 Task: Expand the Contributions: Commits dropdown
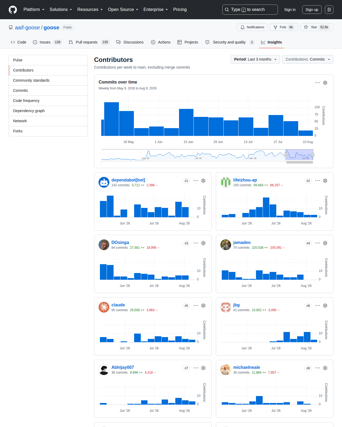pyautogui.click(x=308, y=59)
